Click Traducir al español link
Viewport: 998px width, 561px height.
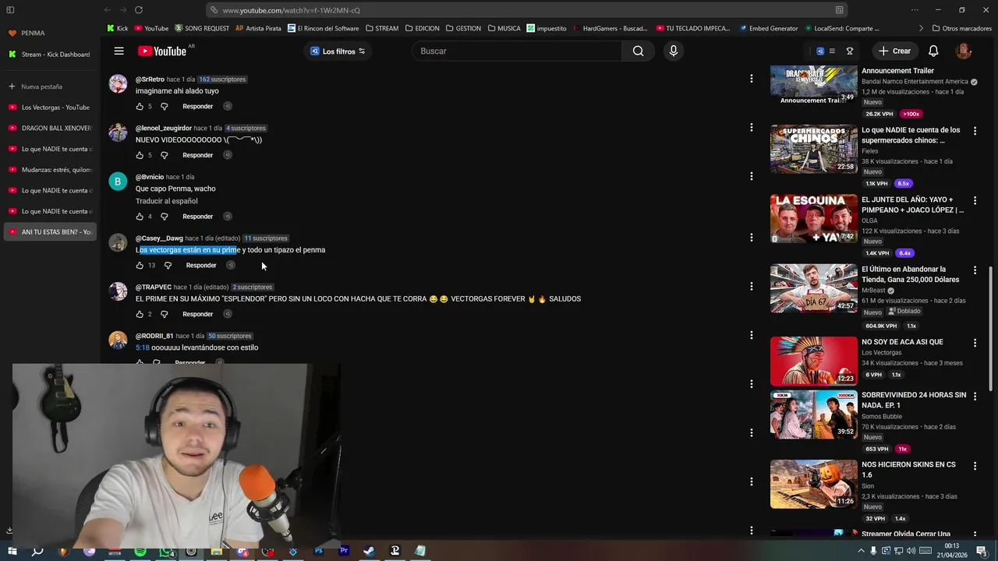tap(166, 201)
